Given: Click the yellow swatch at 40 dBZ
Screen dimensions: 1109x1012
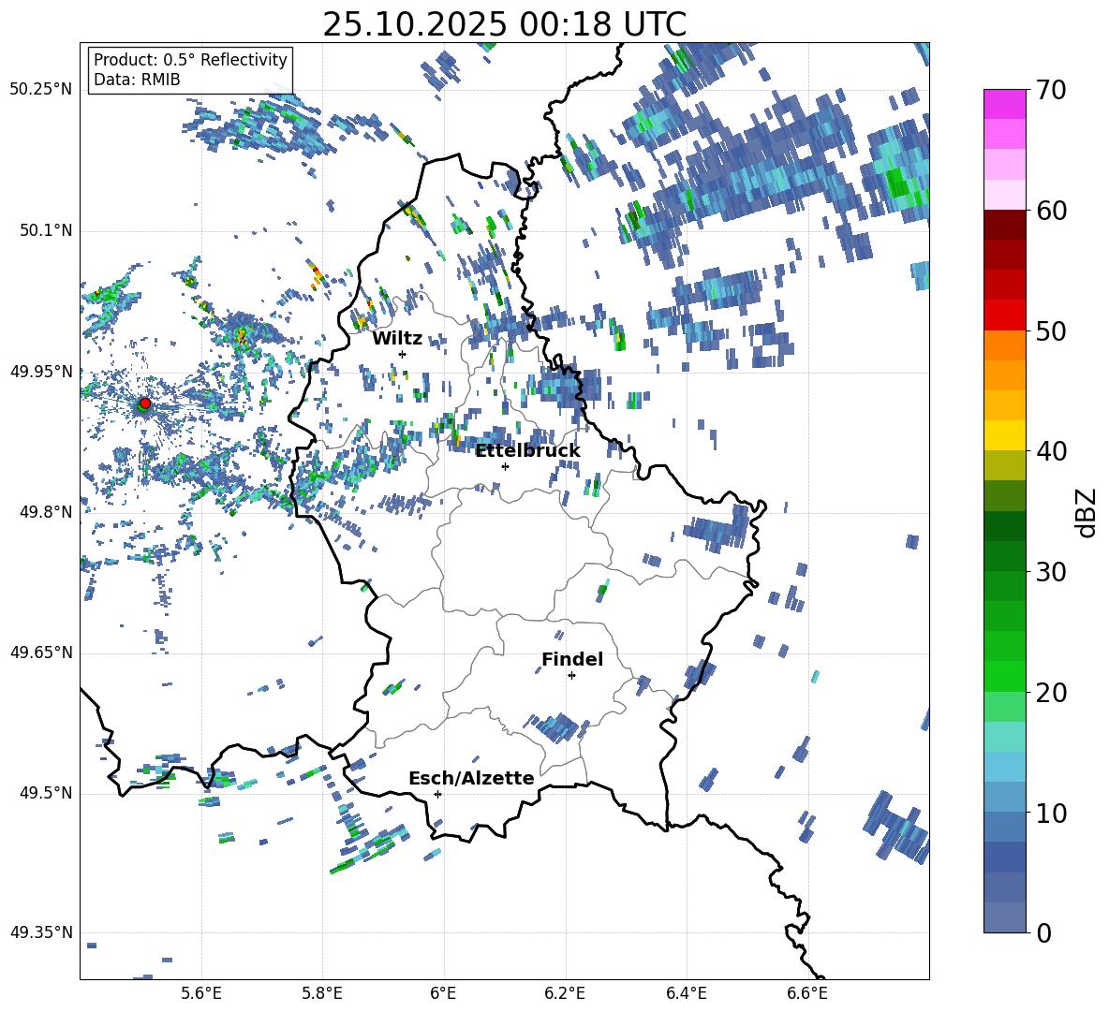Looking at the screenshot, I should (1004, 435).
